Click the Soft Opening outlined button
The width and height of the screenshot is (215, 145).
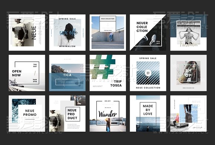click(x=67, y=82)
